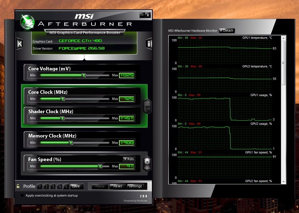The image size is (299, 213).
Task: Click the hardware monitor scrollbar thumb
Action: pos(284,63)
